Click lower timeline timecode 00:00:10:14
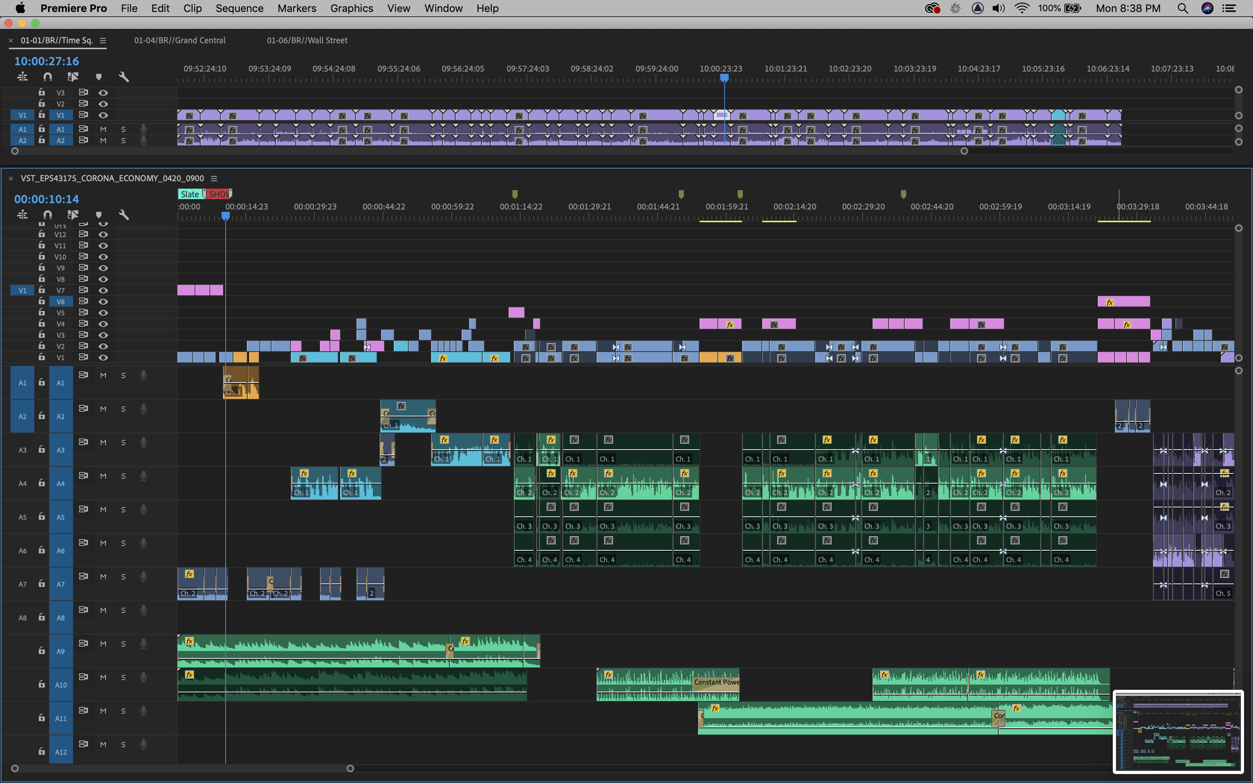The height and width of the screenshot is (783, 1253). [x=47, y=199]
